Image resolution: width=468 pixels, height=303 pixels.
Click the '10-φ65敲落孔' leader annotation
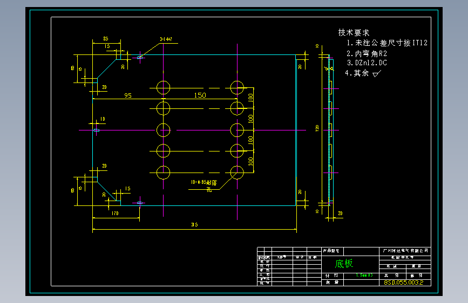204,185
